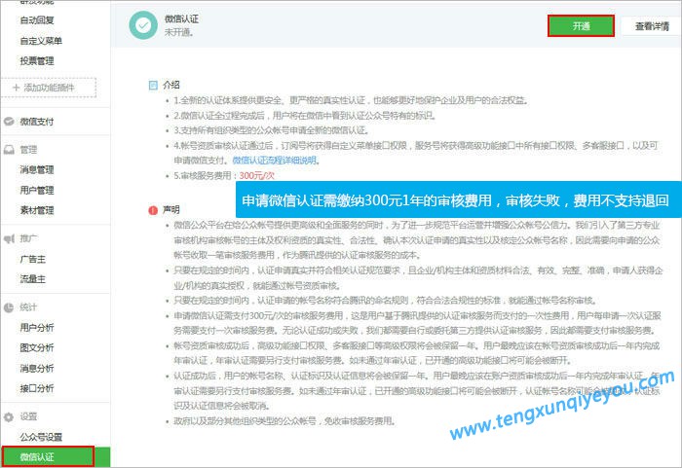Click the 微信支付 icon in sidebar

9,122
